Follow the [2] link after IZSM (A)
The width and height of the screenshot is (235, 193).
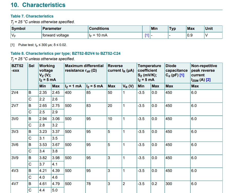click(x=208, y=80)
